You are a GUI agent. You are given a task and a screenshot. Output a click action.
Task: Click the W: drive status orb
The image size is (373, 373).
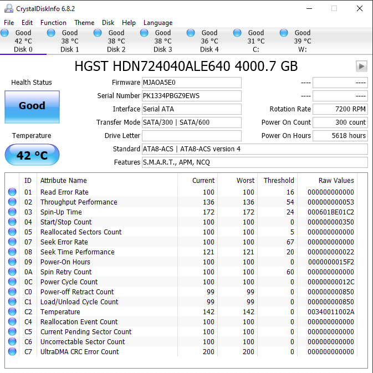[x=284, y=33]
